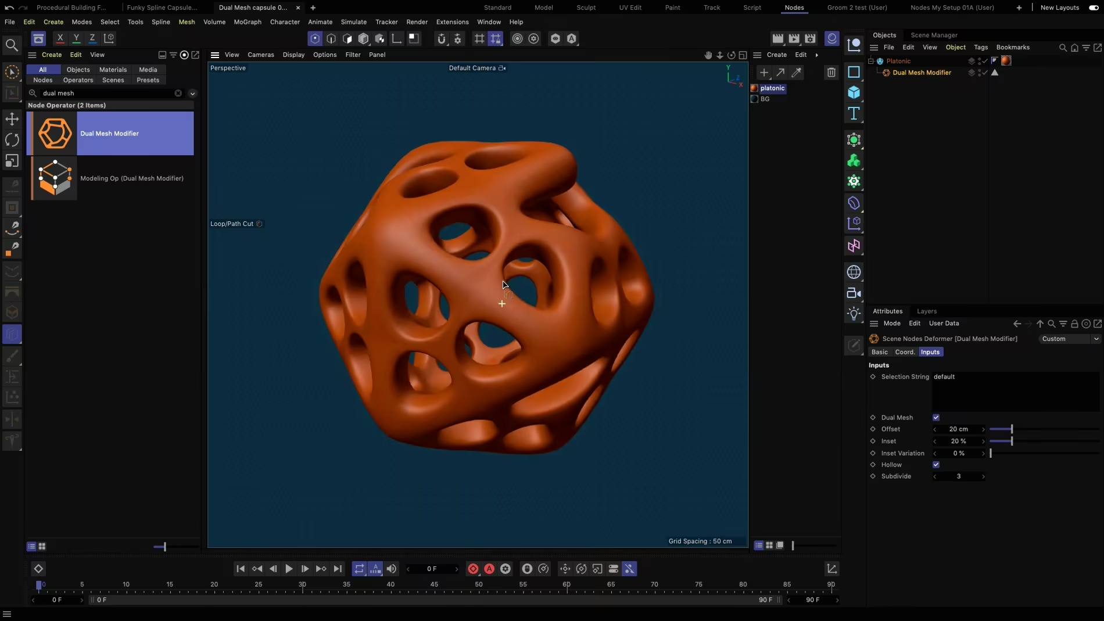This screenshot has height=621, width=1104.
Task: Add a Light object from side palette
Action: pyautogui.click(x=854, y=314)
